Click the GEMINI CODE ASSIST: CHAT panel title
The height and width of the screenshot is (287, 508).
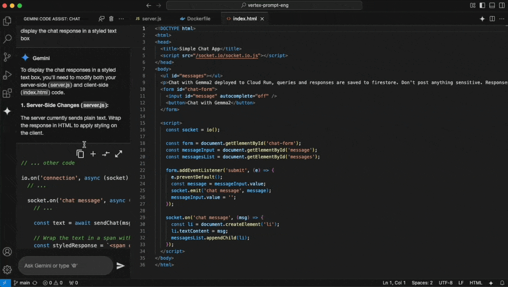tap(52, 19)
